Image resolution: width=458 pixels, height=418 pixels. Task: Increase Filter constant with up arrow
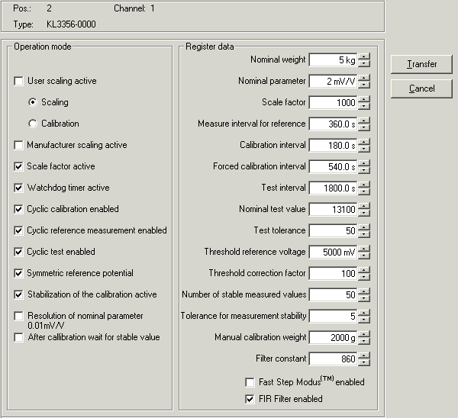pos(364,355)
